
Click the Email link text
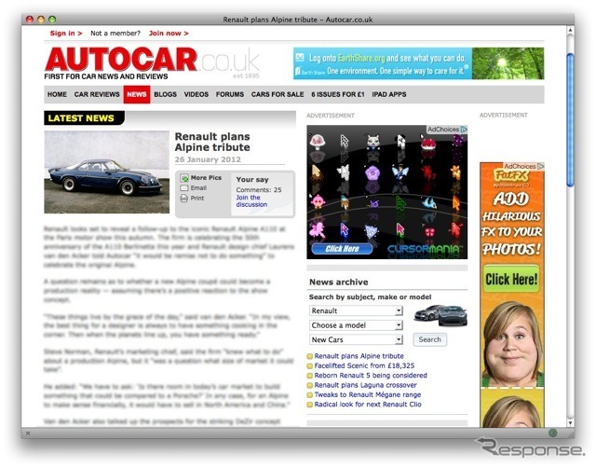click(x=198, y=188)
